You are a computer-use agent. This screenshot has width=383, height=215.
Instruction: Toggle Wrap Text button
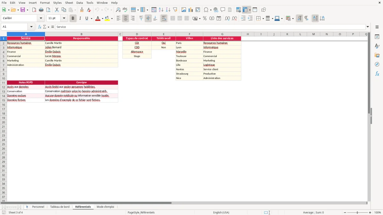pyautogui.click(x=164, y=18)
